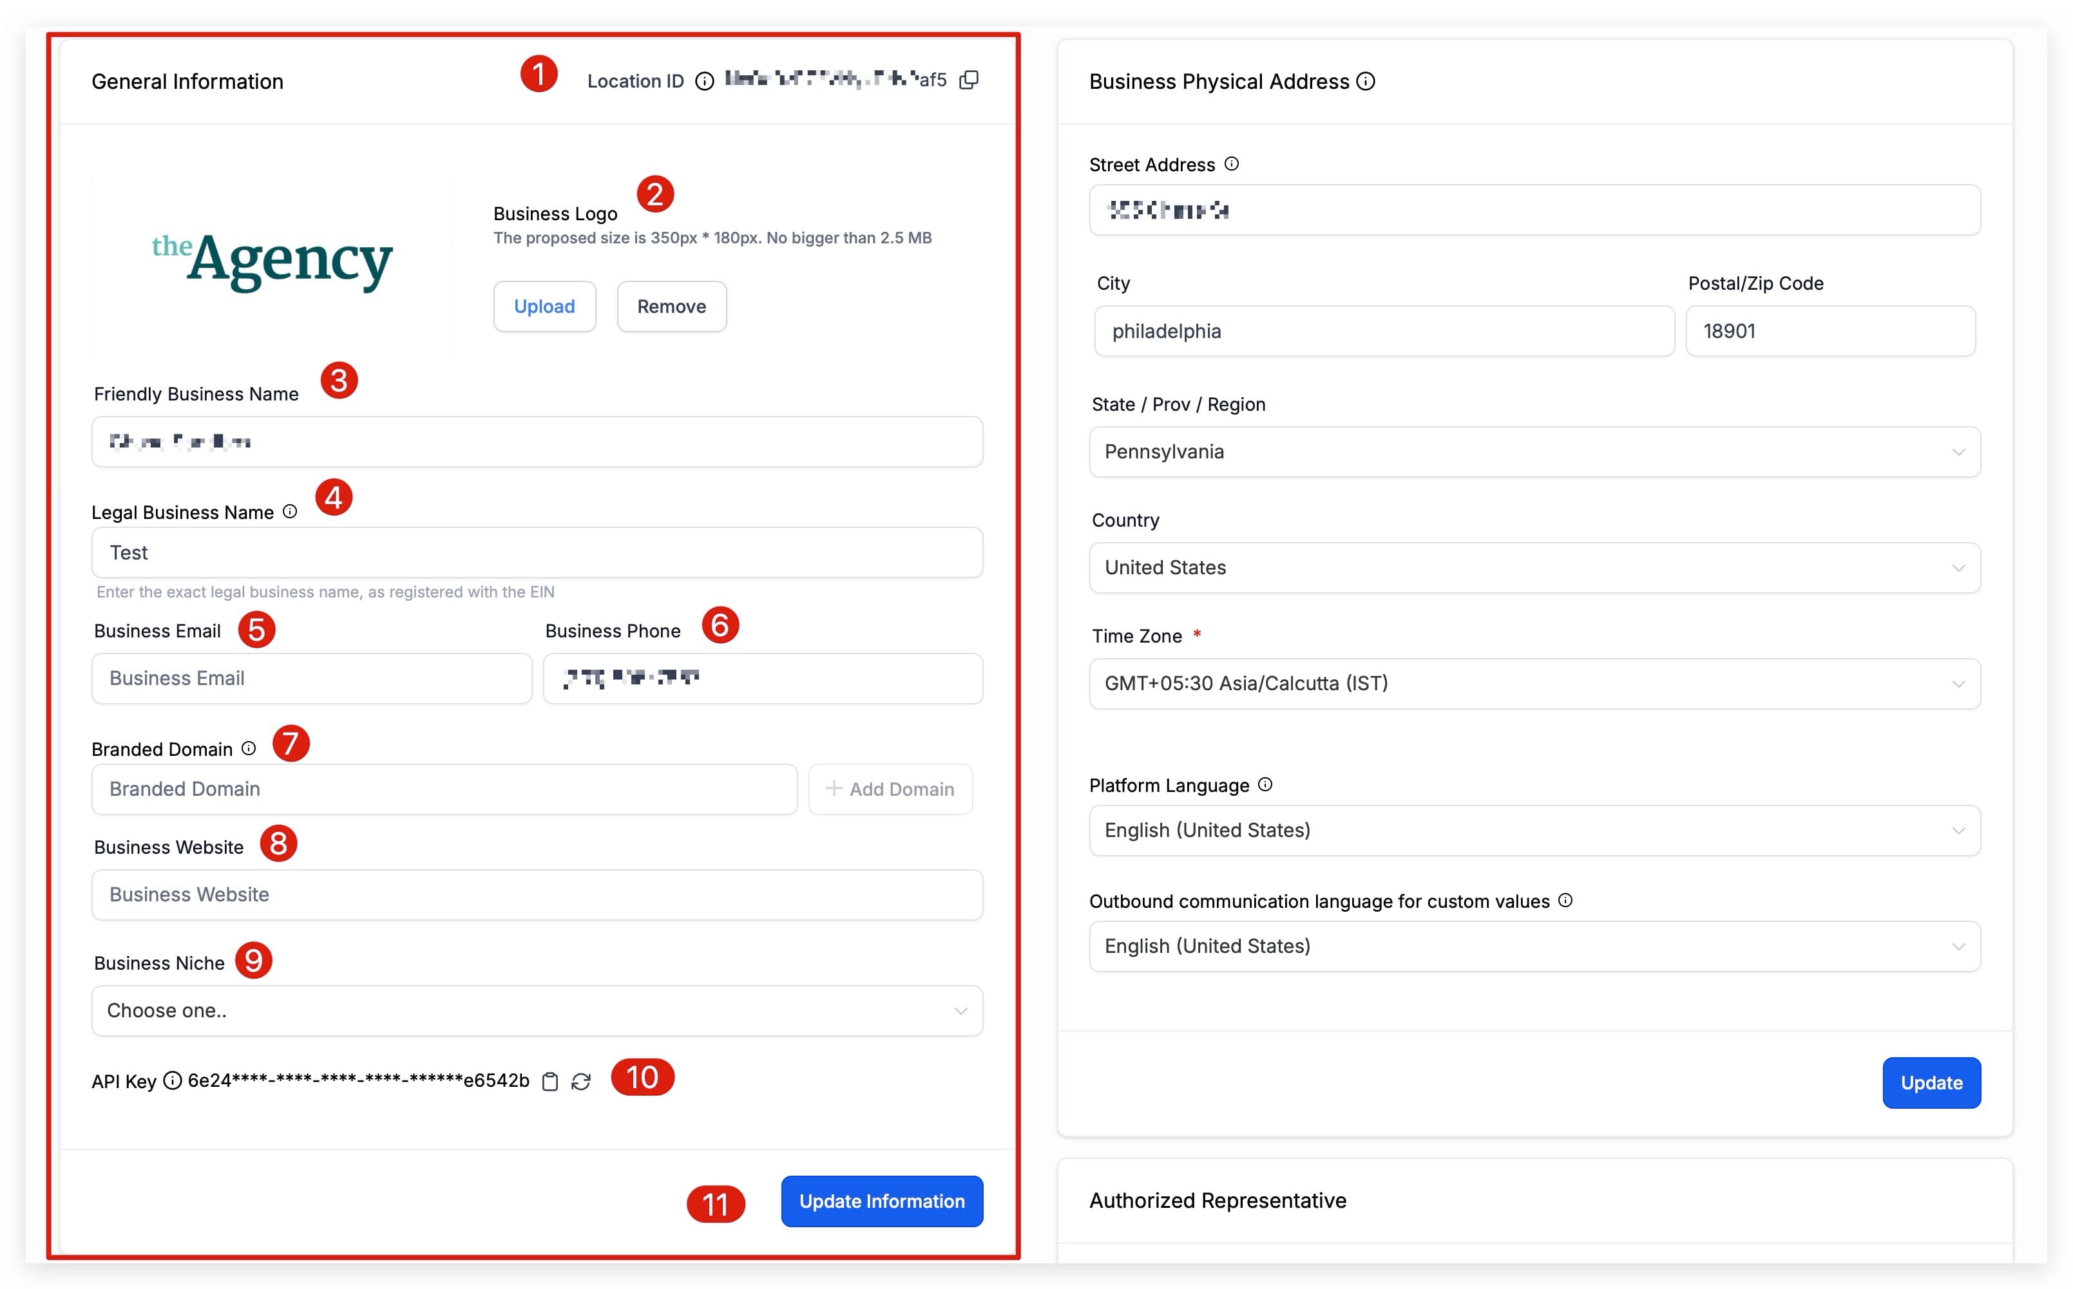The image size is (2073, 1289).
Task: Click the Location ID info icon
Action: pyautogui.click(x=704, y=81)
